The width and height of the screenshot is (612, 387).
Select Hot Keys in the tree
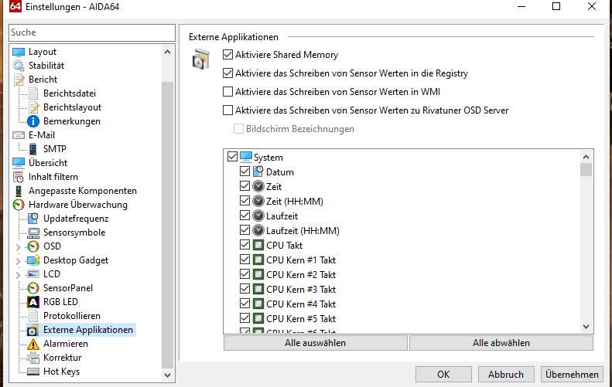tap(61, 372)
